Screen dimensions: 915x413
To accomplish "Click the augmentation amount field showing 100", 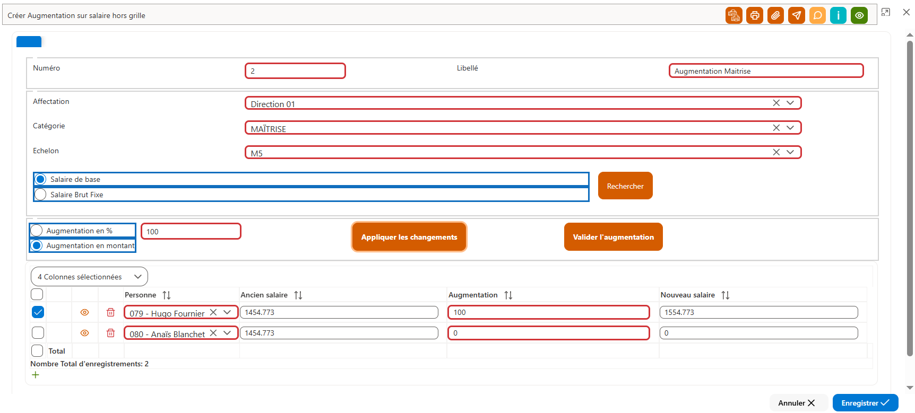I will pos(191,231).
